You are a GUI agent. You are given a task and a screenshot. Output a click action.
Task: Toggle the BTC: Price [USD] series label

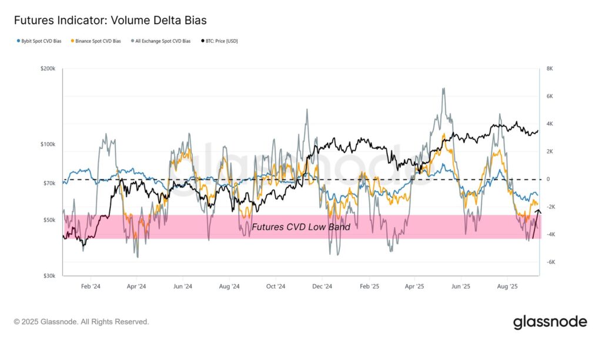(x=222, y=41)
